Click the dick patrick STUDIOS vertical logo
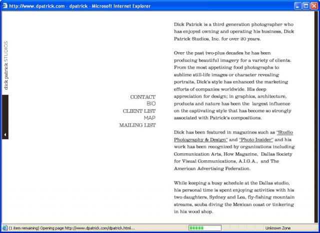This screenshot has height=233, width=320. (x=6, y=66)
